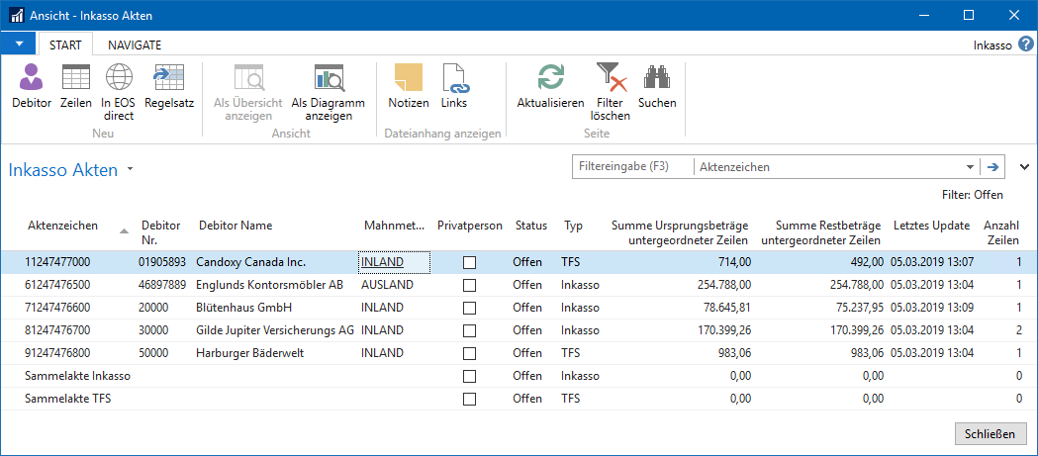Click the Zeilen ribbon icon
Image resolution: width=1038 pixels, height=456 pixels.
pyautogui.click(x=75, y=77)
